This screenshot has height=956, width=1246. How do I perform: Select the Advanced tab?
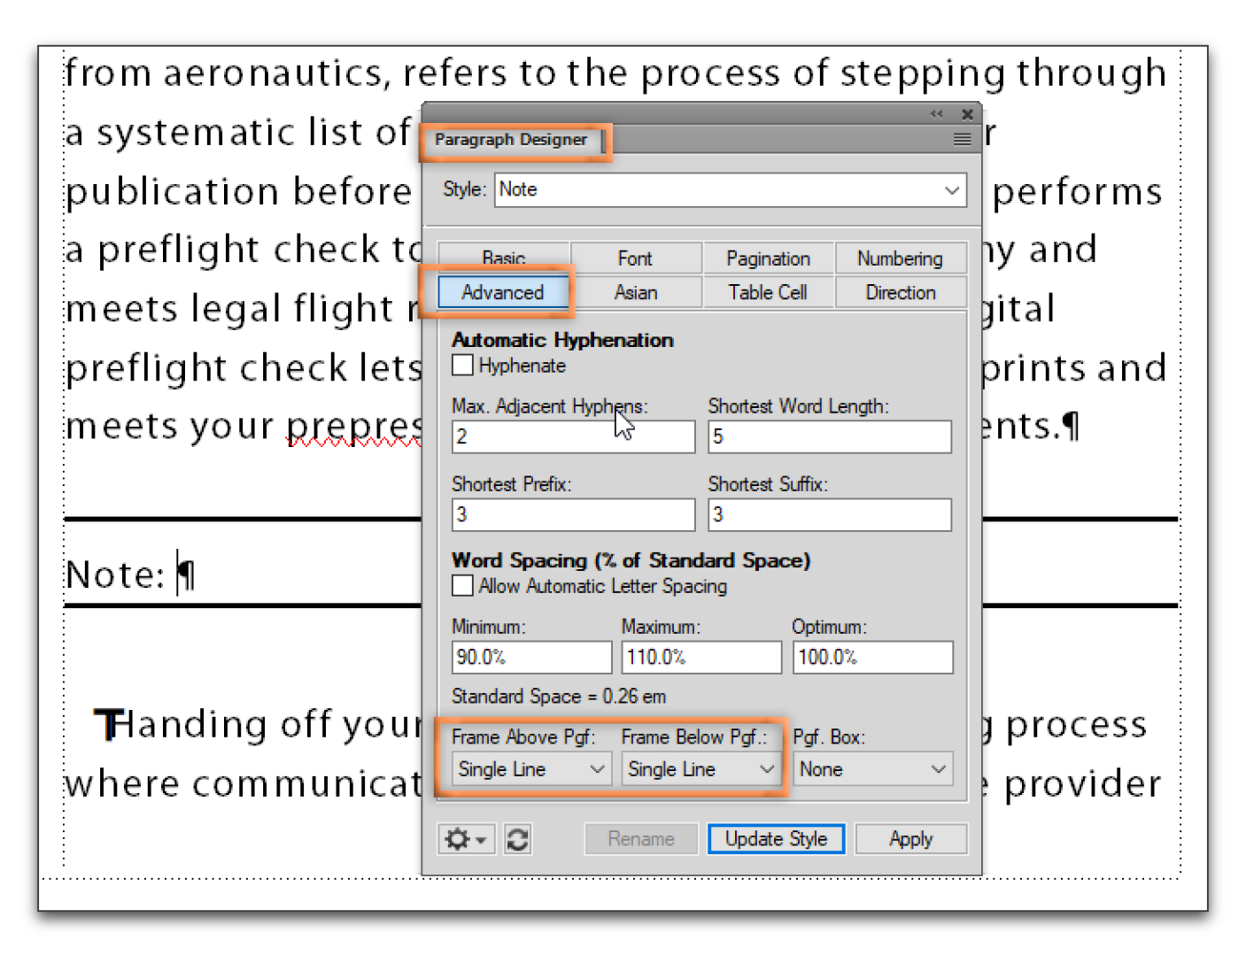coord(503,292)
